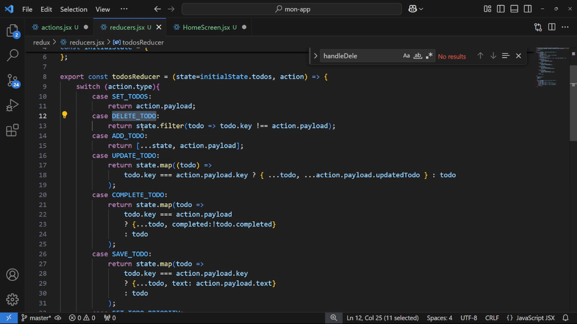Toggle Match Case in the find widget
577x324 pixels.
point(406,55)
